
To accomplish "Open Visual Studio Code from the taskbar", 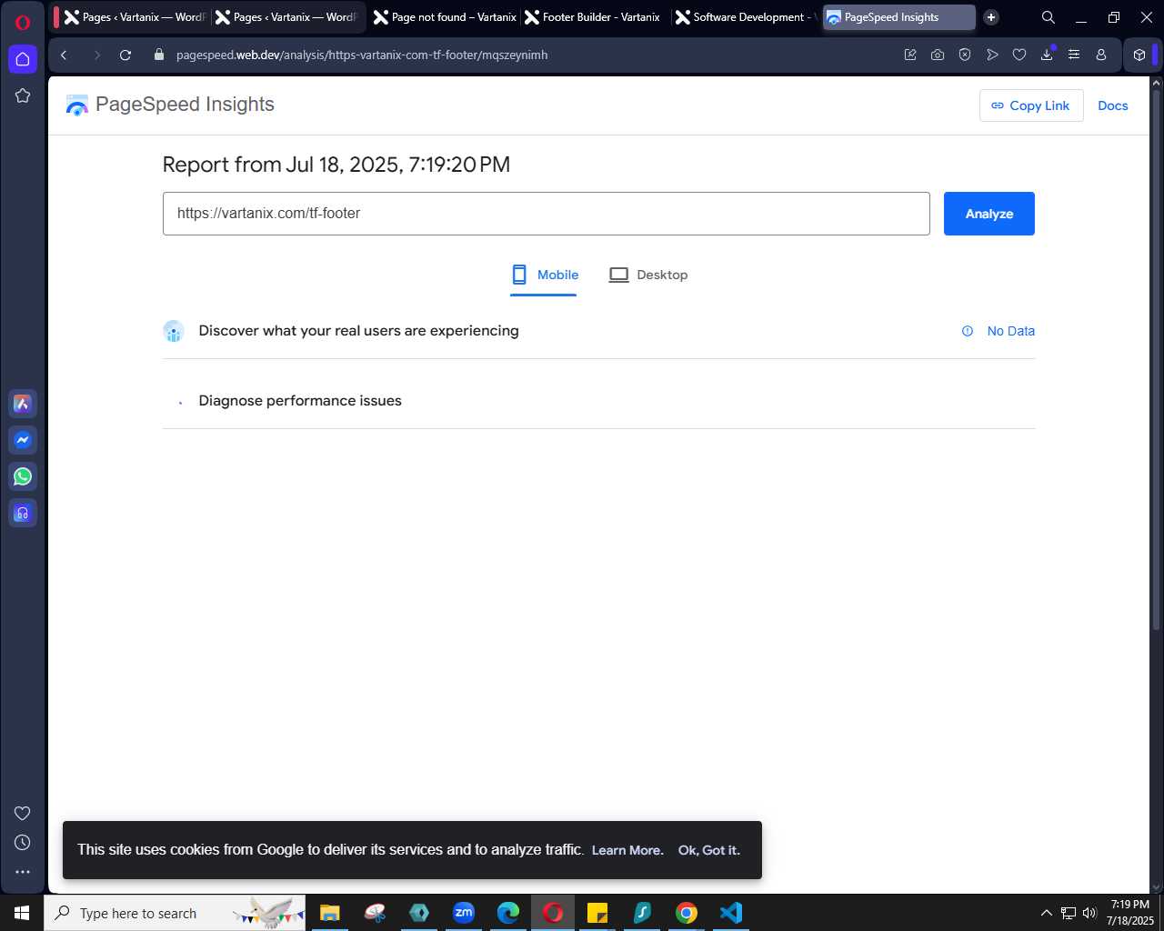I will coord(731,913).
